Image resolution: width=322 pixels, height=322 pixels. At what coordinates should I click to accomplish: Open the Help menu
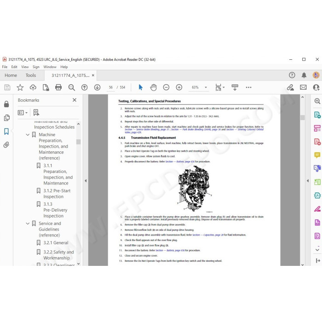coord(64,67)
